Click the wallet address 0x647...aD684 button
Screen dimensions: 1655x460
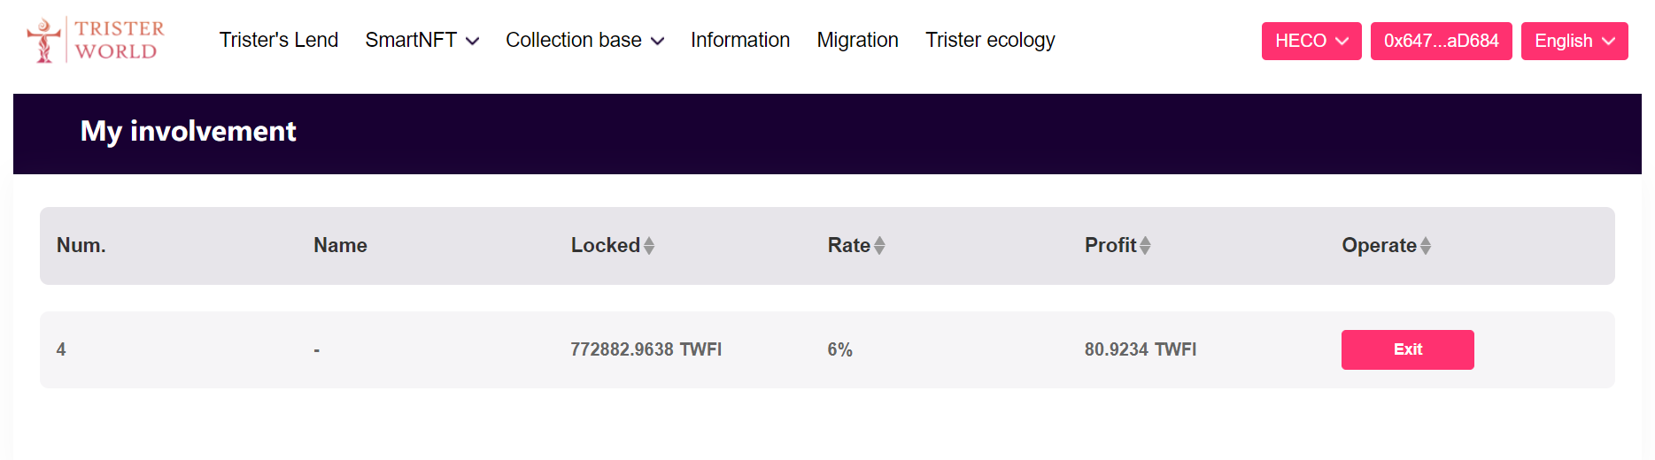pyautogui.click(x=1441, y=42)
